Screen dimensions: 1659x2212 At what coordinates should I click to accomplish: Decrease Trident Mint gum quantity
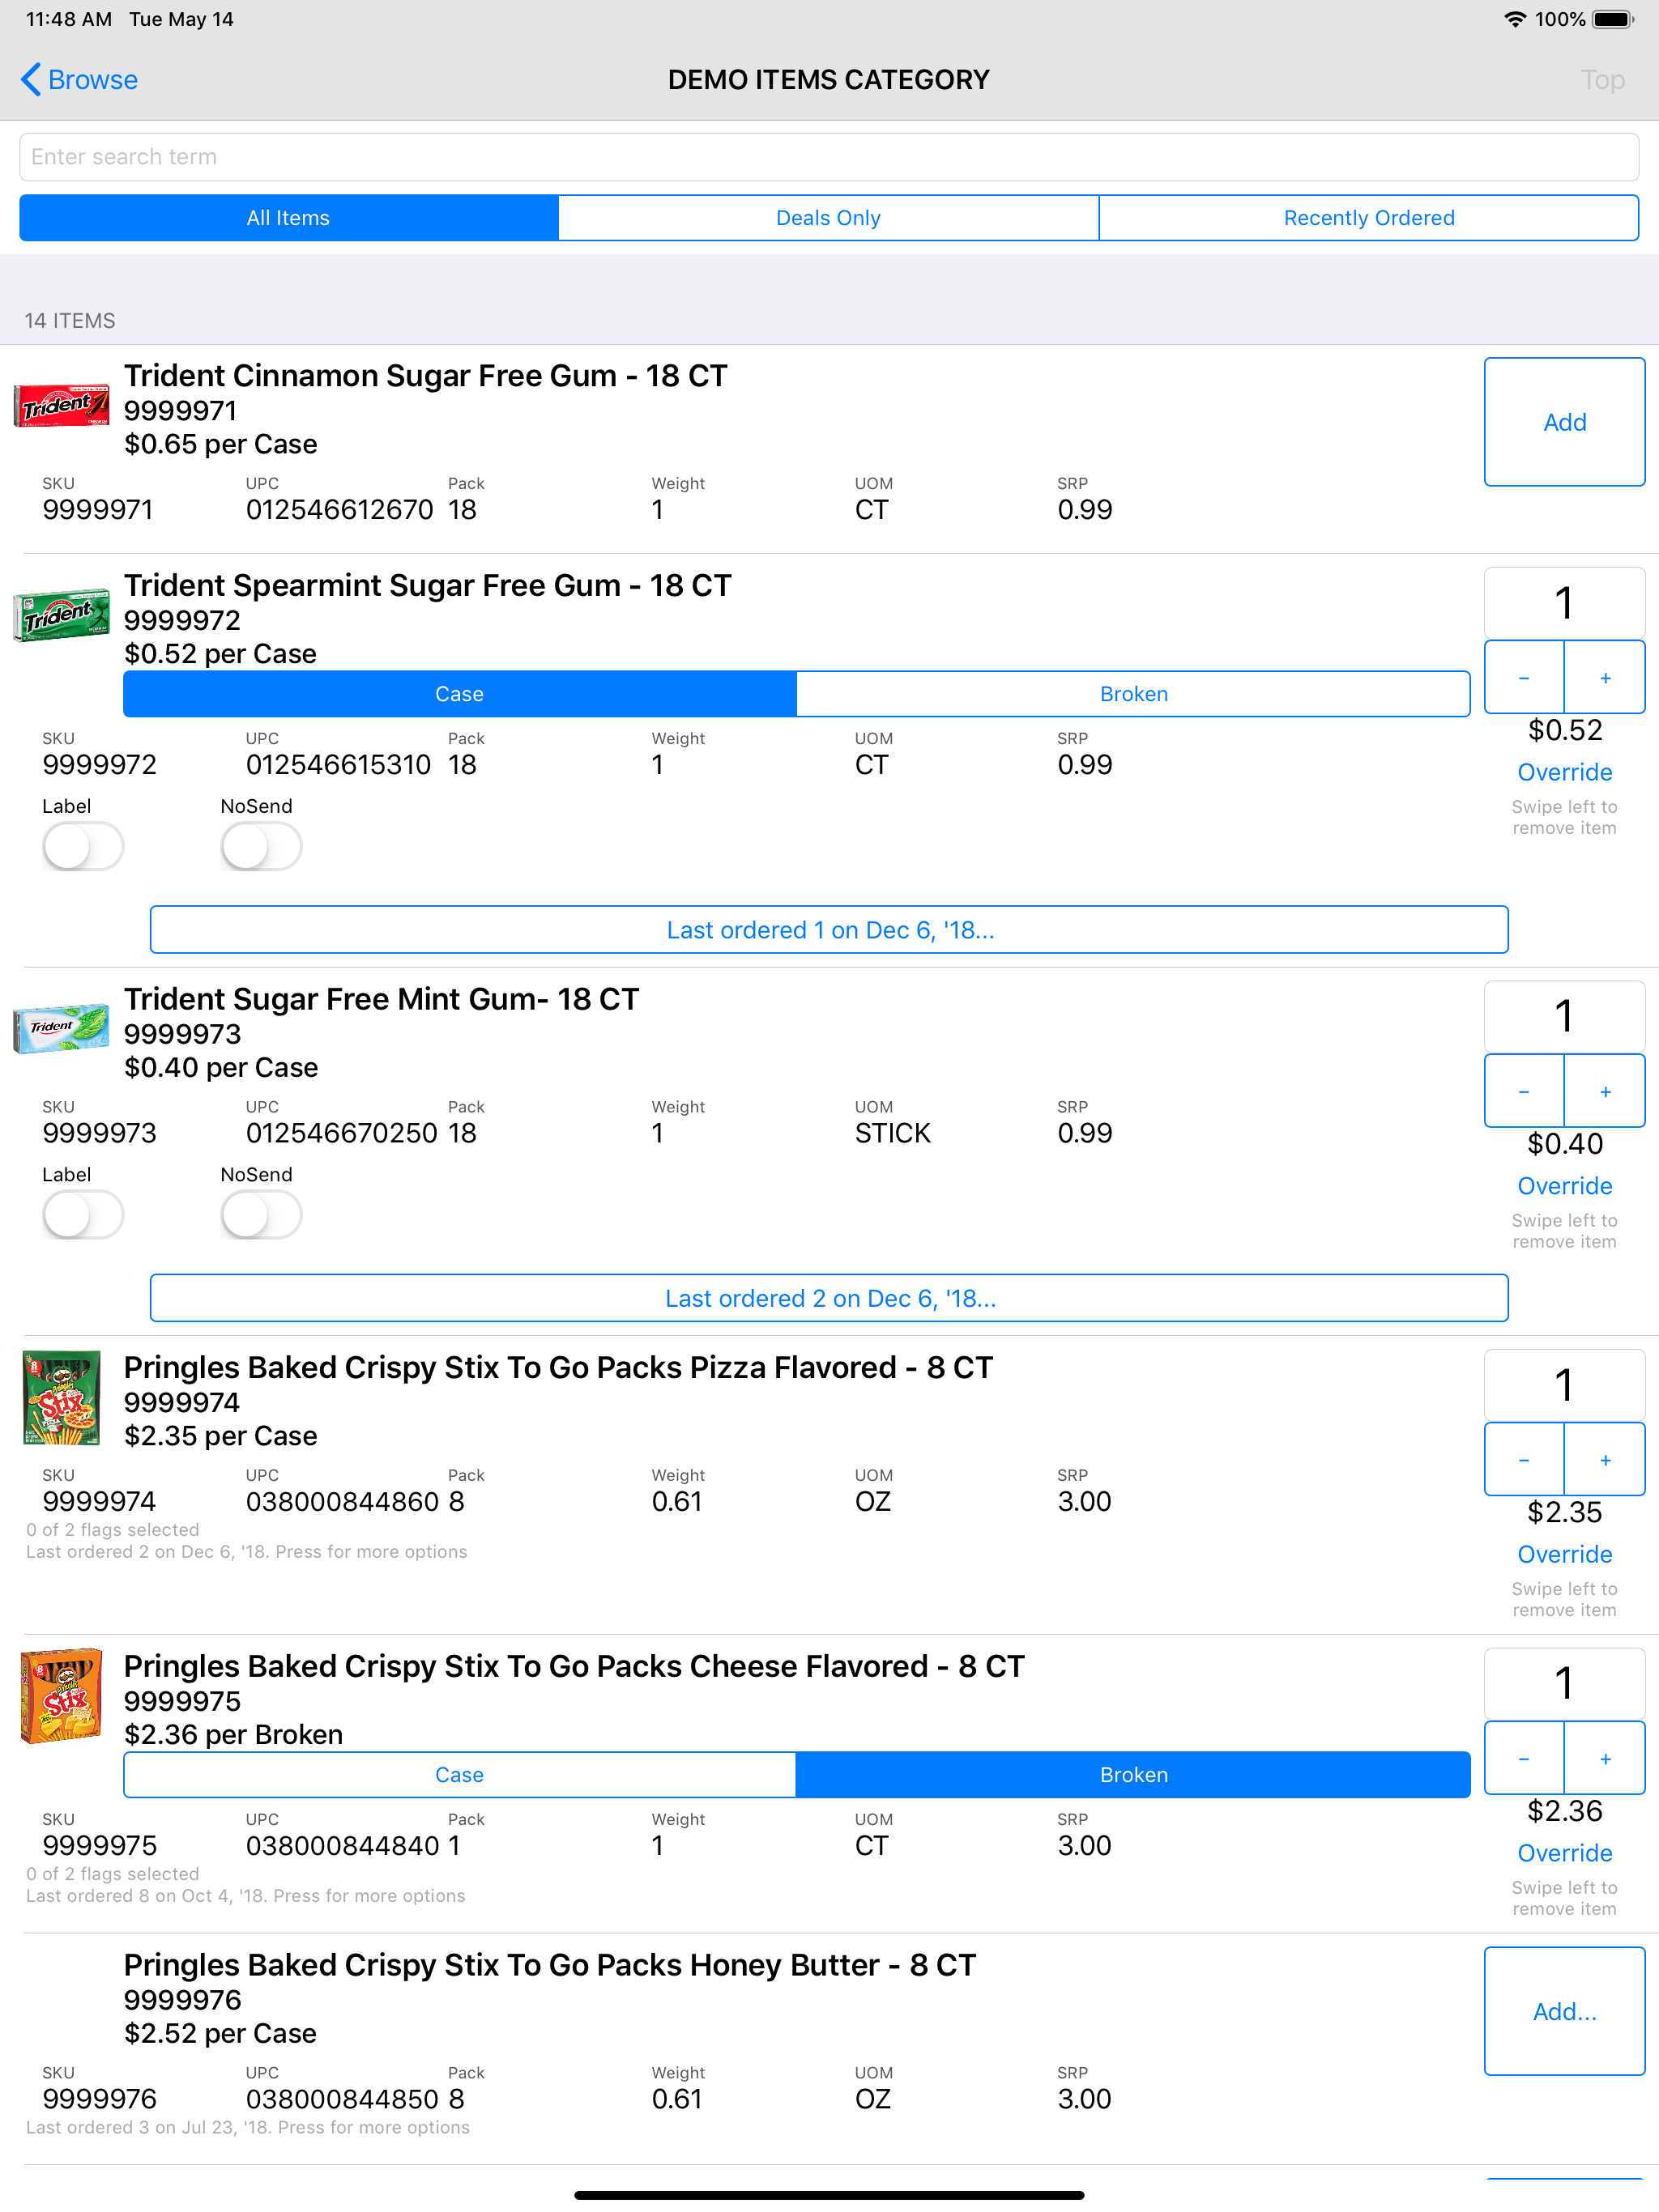[1524, 1092]
